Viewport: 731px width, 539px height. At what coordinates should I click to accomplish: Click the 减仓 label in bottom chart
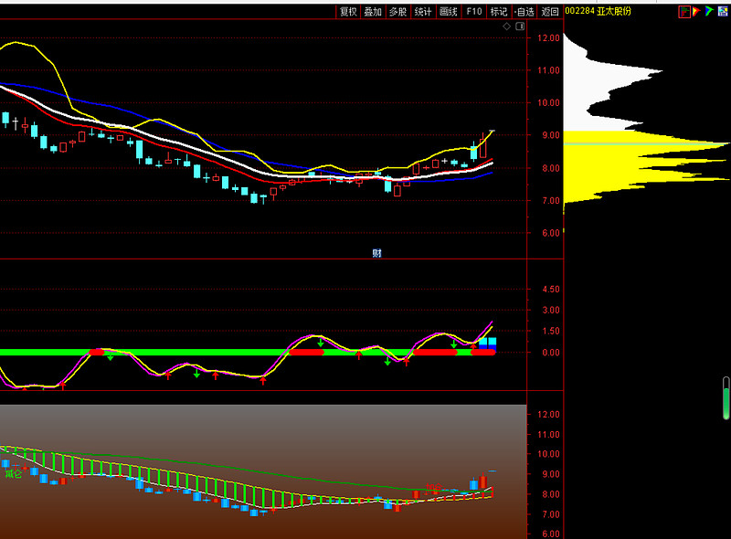click(14, 474)
